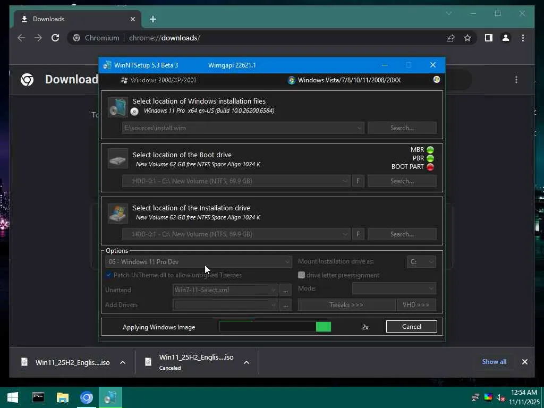The height and width of the screenshot is (408, 544).
Task: Go forward in Chromium
Action: click(x=38, y=38)
